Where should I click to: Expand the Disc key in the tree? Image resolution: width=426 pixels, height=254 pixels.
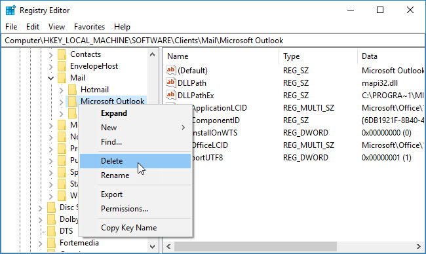[x=40, y=208]
